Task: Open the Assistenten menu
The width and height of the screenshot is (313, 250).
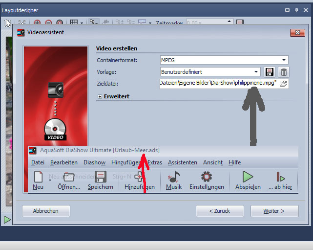Action: (182, 162)
